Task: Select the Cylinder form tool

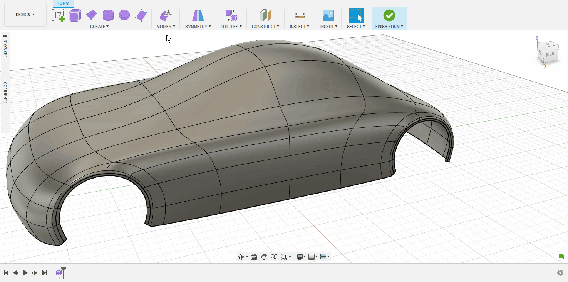Action: coord(108,15)
